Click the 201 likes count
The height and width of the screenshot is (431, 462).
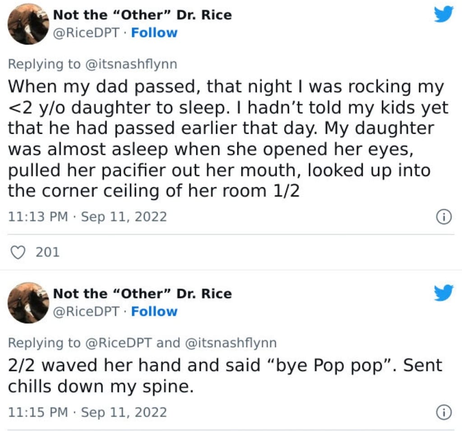coord(48,252)
